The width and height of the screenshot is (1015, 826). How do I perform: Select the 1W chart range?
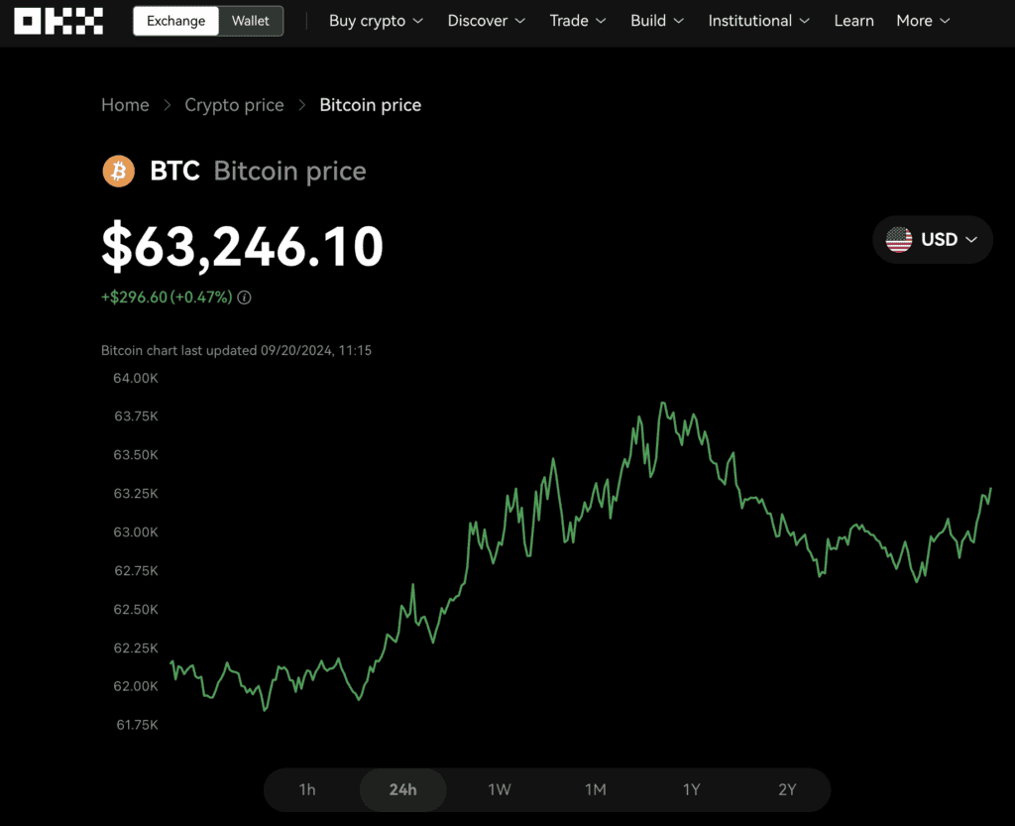click(500, 789)
